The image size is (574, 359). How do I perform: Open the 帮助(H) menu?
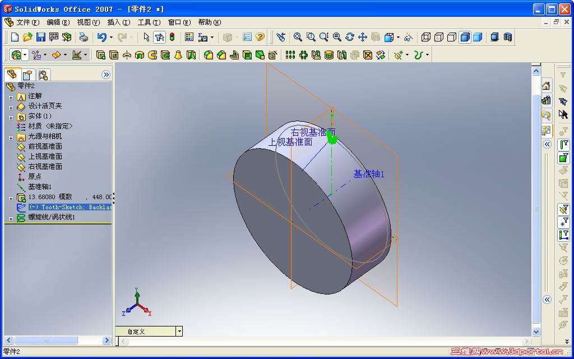tap(210, 22)
